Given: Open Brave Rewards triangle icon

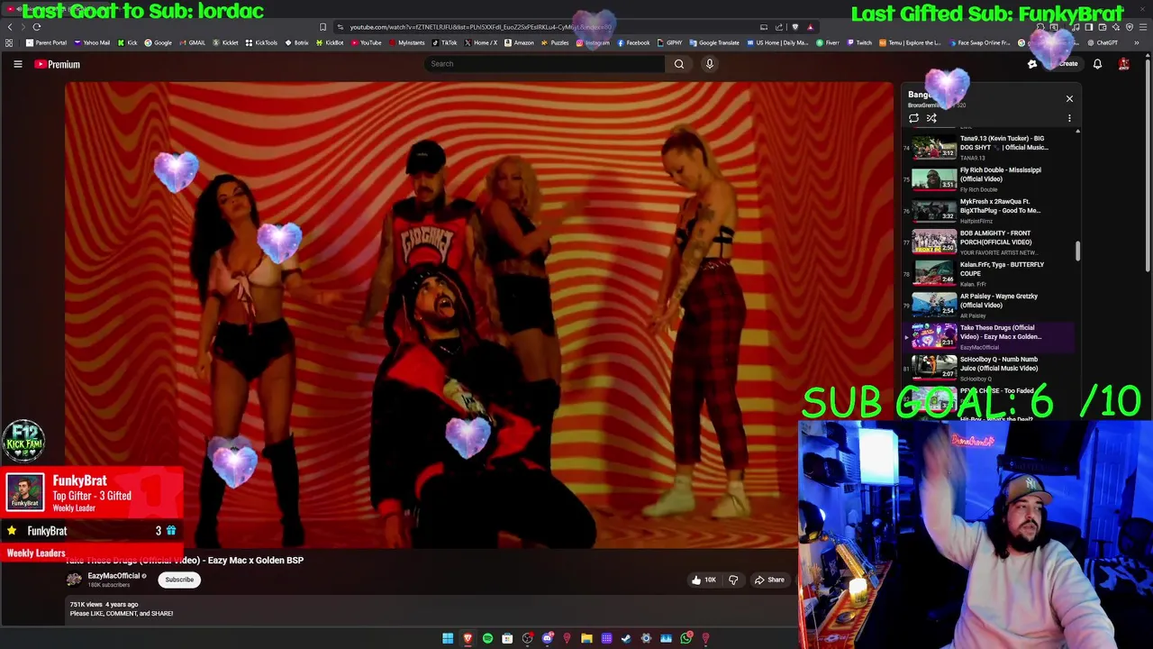Looking at the screenshot, I should [x=810, y=27].
